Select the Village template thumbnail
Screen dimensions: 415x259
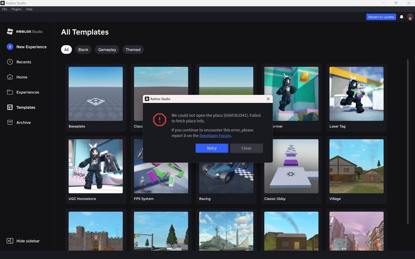357,166
